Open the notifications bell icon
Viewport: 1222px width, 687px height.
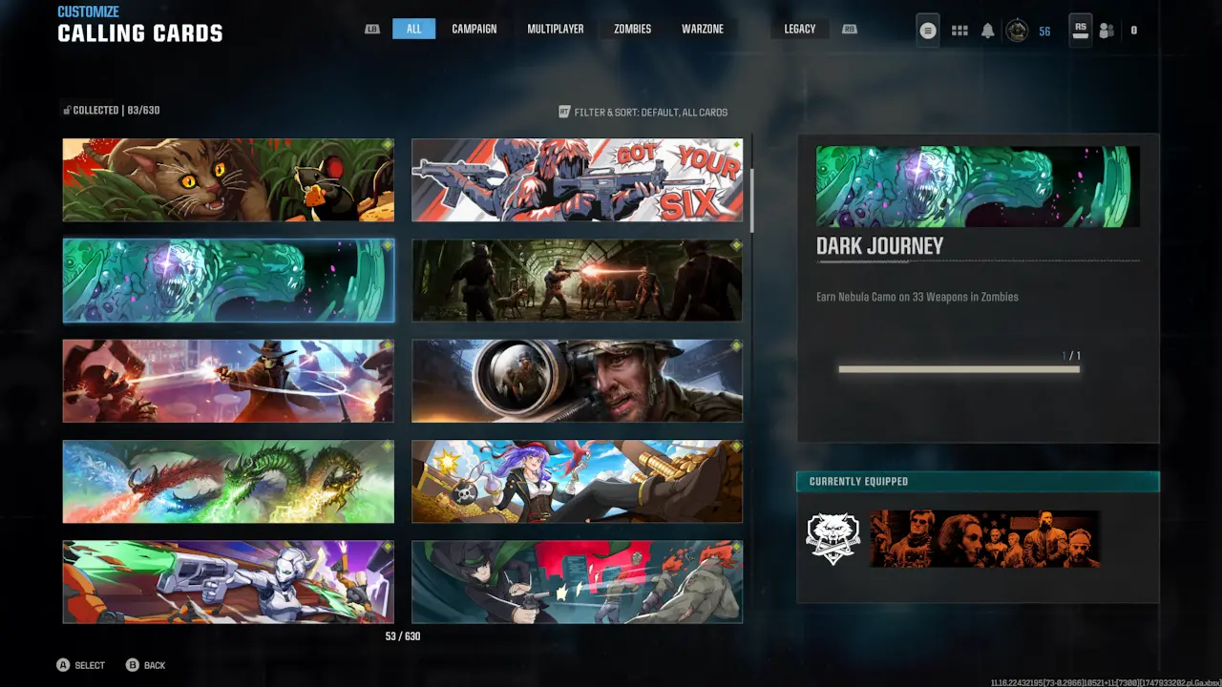pyautogui.click(x=988, y=31)
